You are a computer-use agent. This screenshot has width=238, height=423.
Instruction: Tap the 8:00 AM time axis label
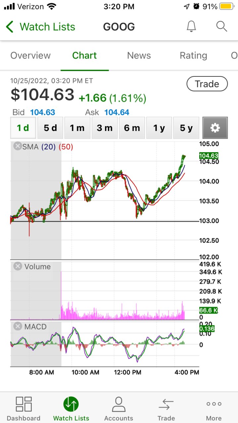pos(41,372)
